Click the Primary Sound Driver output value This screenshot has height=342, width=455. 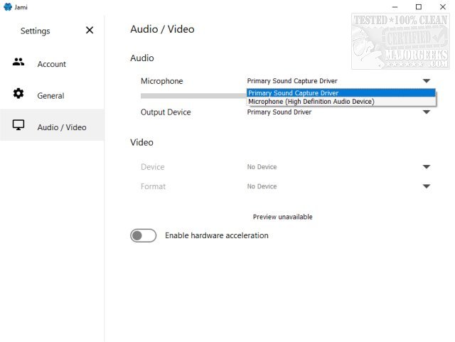coord(279,112)
